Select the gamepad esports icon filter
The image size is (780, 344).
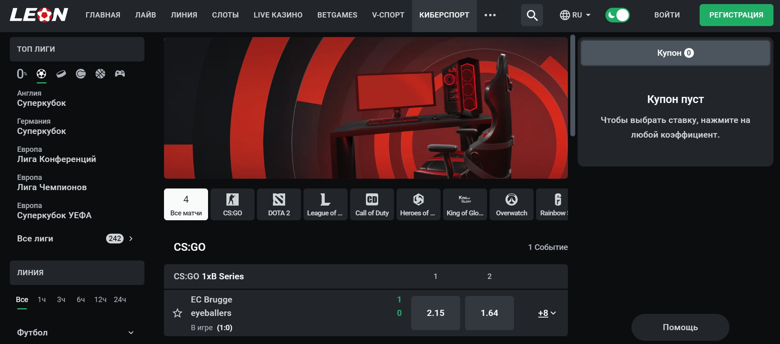[x=120, y=74]
